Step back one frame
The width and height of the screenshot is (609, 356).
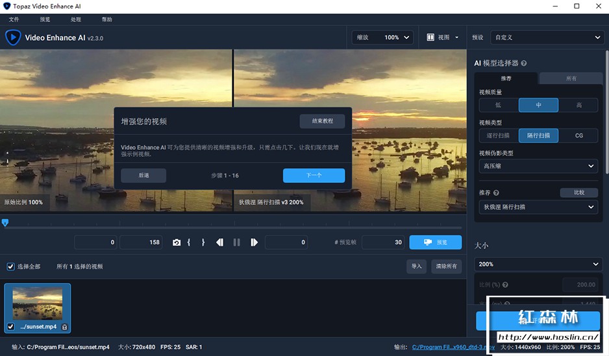(220, 243)
